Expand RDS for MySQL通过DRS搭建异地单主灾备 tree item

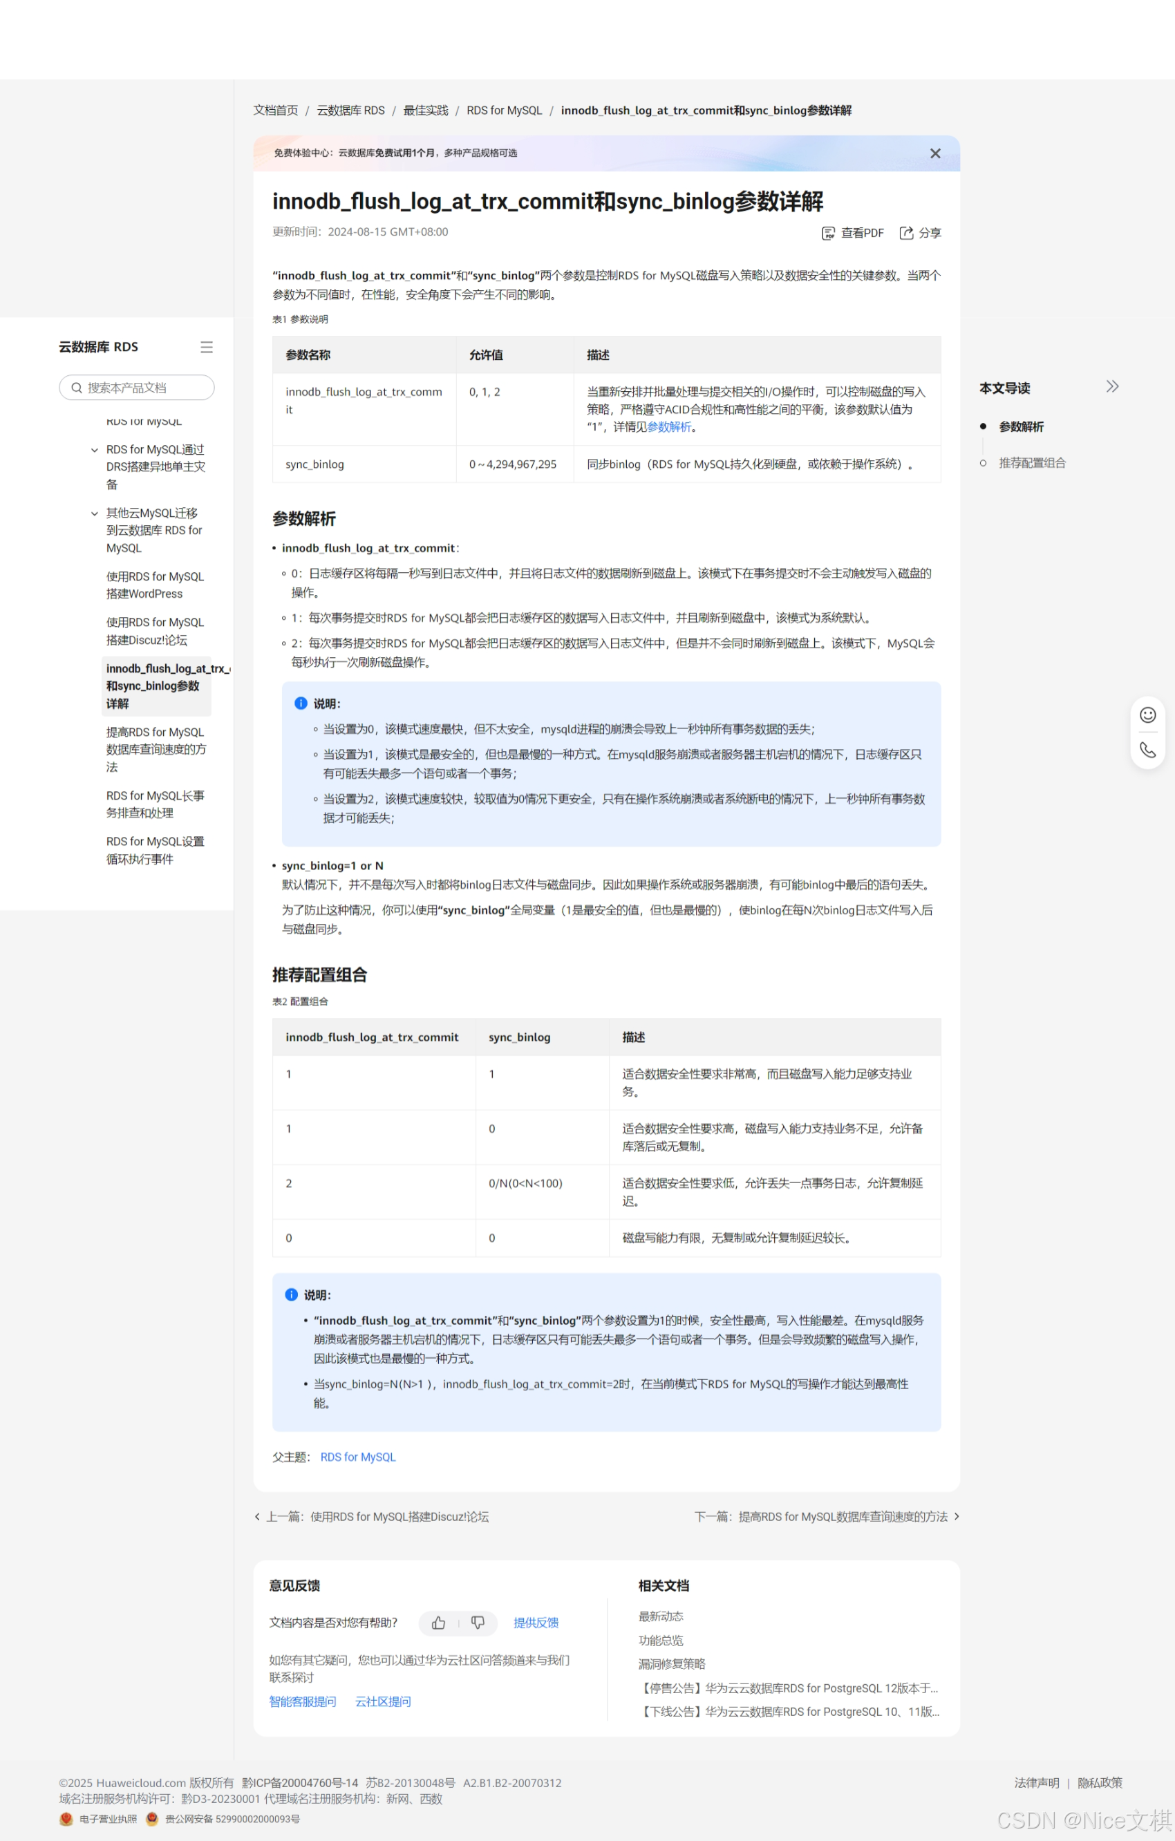pyautogui.click(x=95, y=451)
